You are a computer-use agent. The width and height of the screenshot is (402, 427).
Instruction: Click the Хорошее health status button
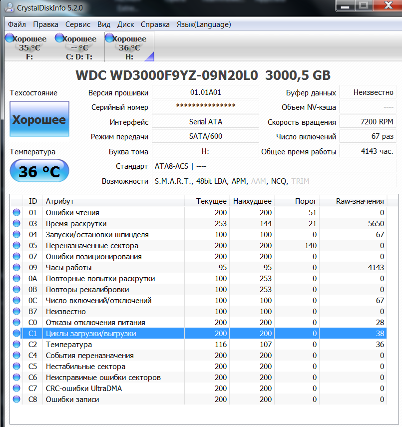point(39,119)
